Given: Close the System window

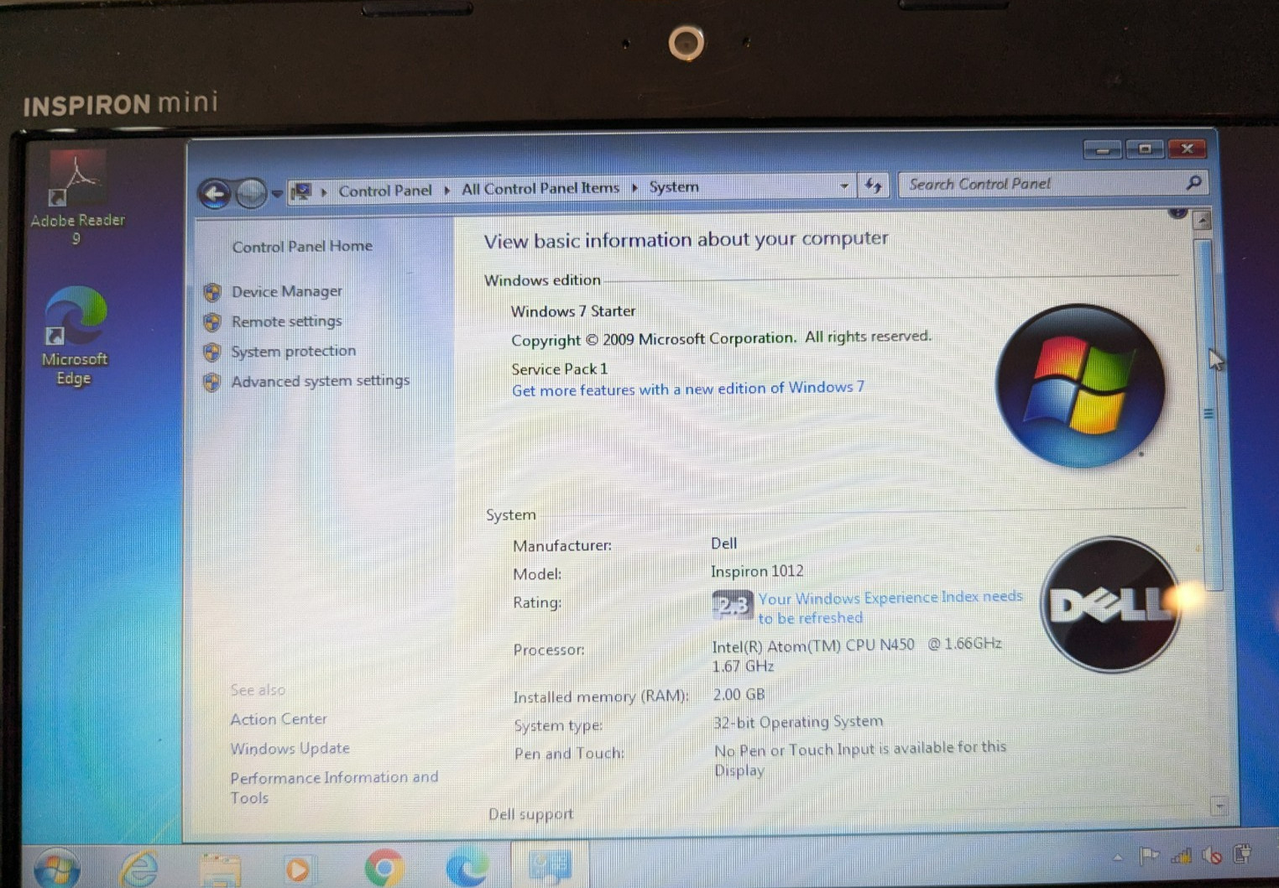Looking at the screenshot, I should click(x=1187, y=149).
